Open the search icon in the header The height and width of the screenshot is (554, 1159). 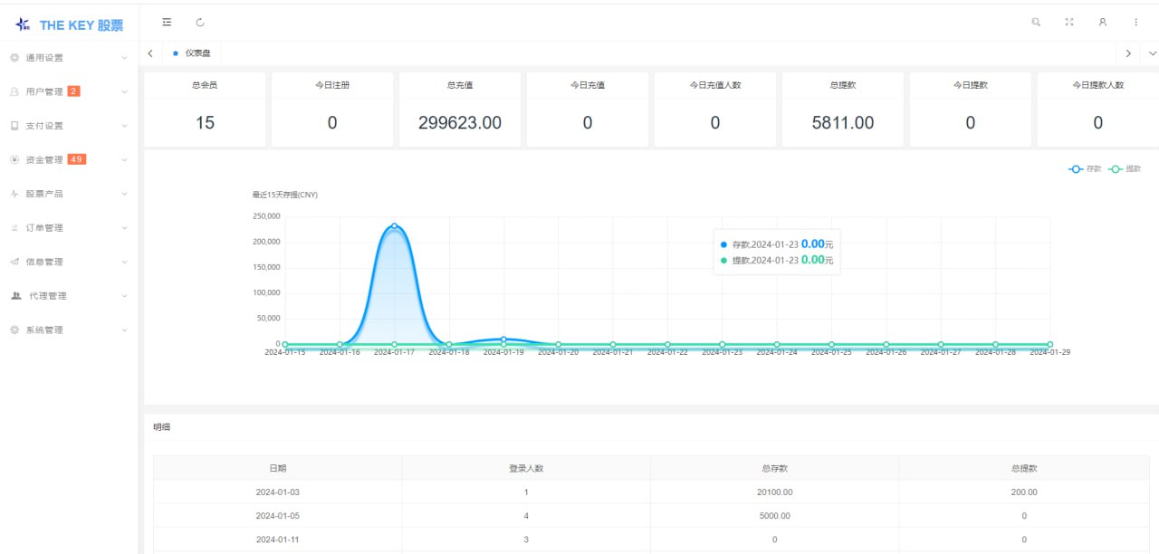(1036, 22)
